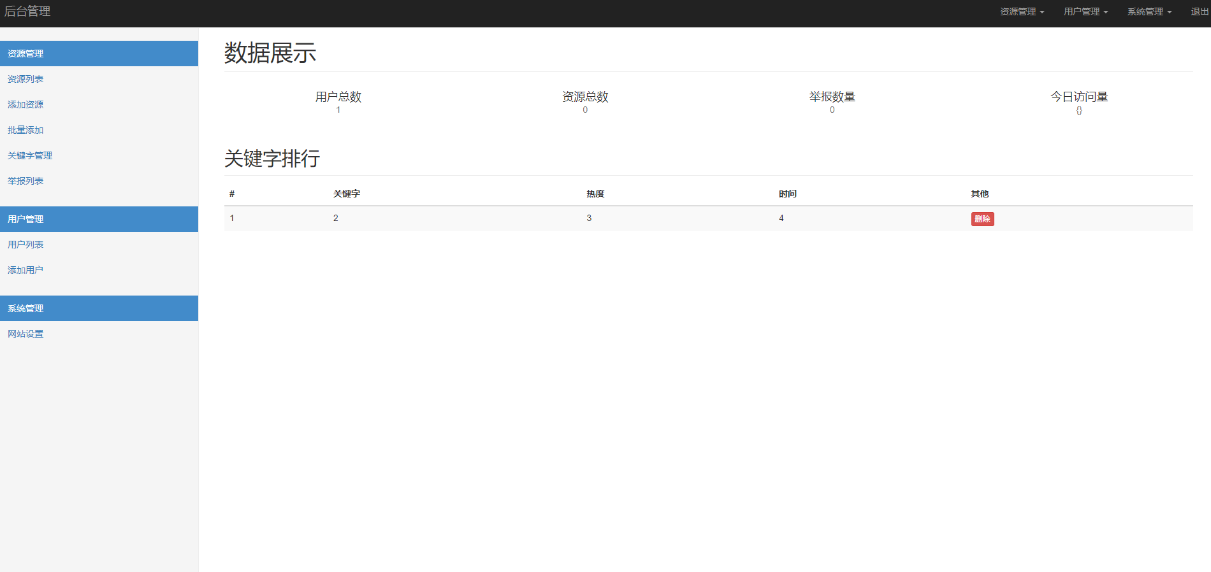Click the 热度 column header
Image resolution: width=1211 pixels, height=572 pixels.
click(x=595, y=194)
